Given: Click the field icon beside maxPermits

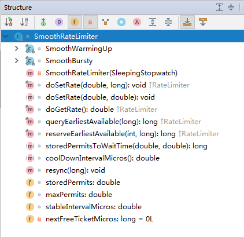Looking at the screenshot, I should pyautogui.click(x=30, y=195).
